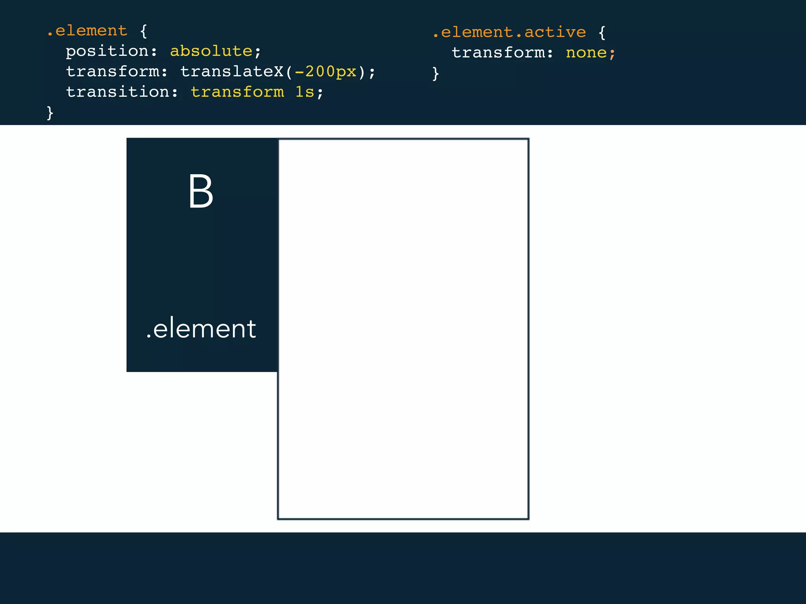Click the large letter B in box

201,192
